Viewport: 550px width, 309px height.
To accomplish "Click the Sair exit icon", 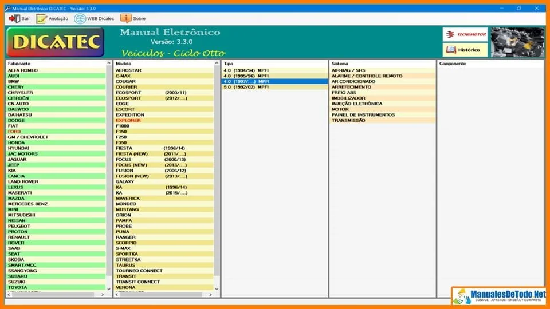I will [x=14, y=18].
